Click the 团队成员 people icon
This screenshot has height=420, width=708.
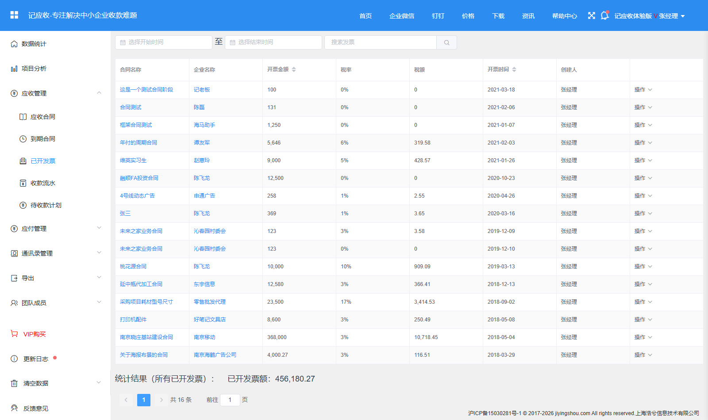click(x=14, y=303)
